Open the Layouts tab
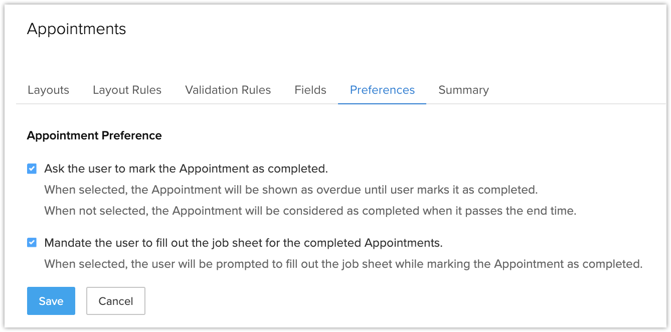 (48, 90)
